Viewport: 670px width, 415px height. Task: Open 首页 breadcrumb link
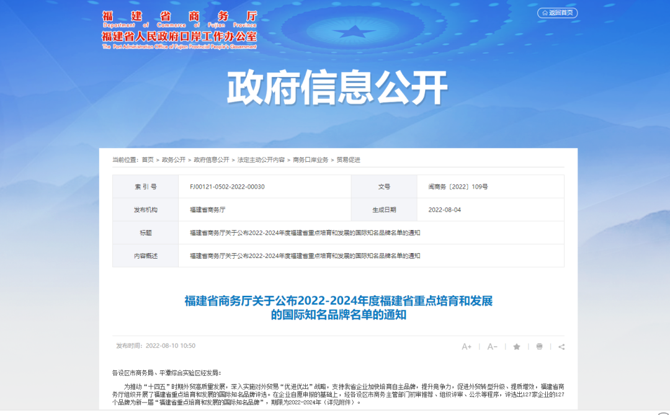pyautogui.click(x=148, y=160)
